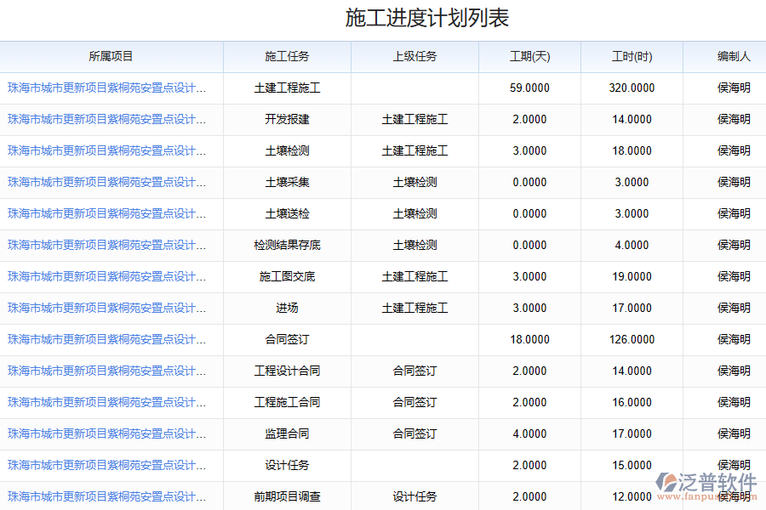The height and width of the screenshot is (510, 766).
Task: Open project link in 开发报建 row
Action: (106, 120)
